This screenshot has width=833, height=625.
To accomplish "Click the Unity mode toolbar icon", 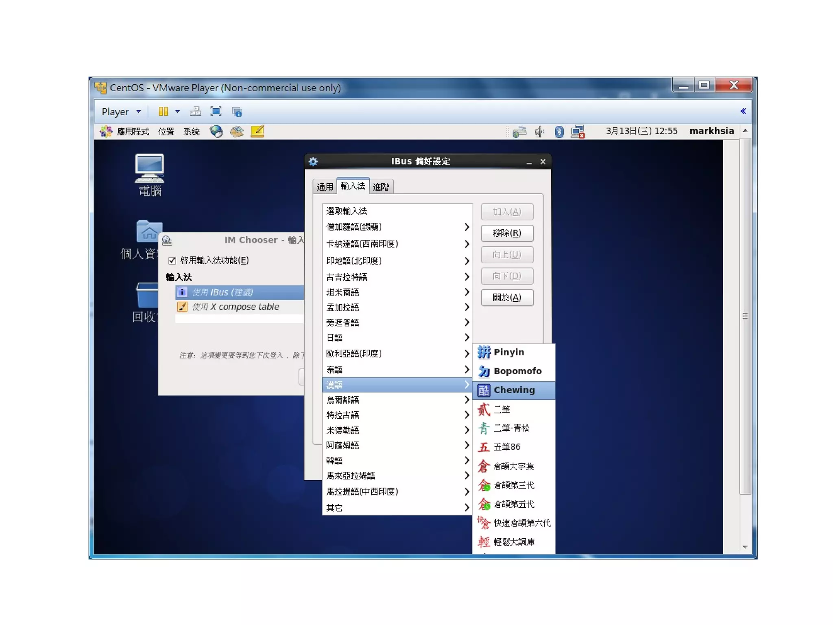I will (x=237, y=112).
